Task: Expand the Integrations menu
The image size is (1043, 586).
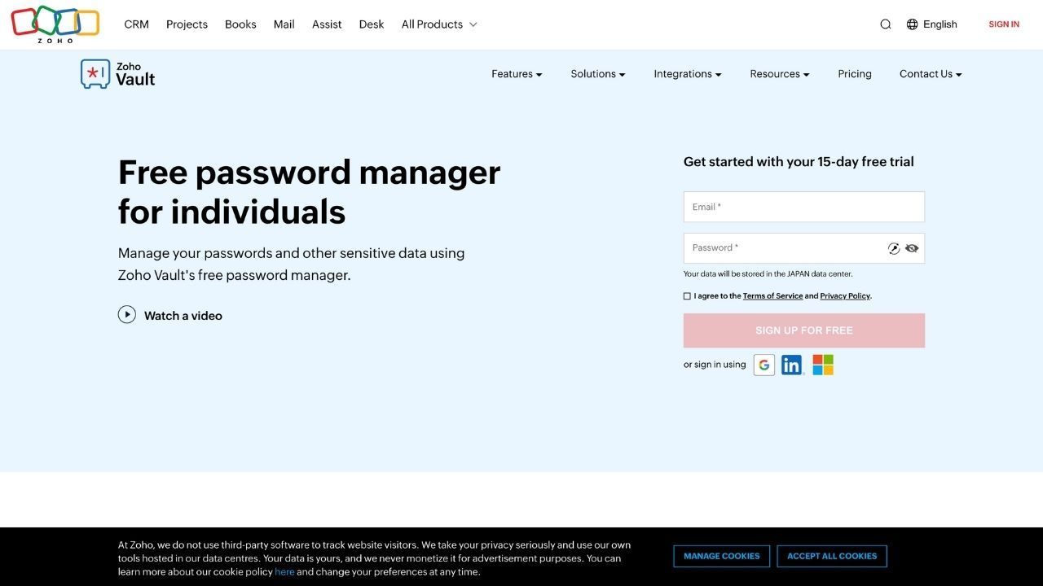Action: [x=688, y=74]
